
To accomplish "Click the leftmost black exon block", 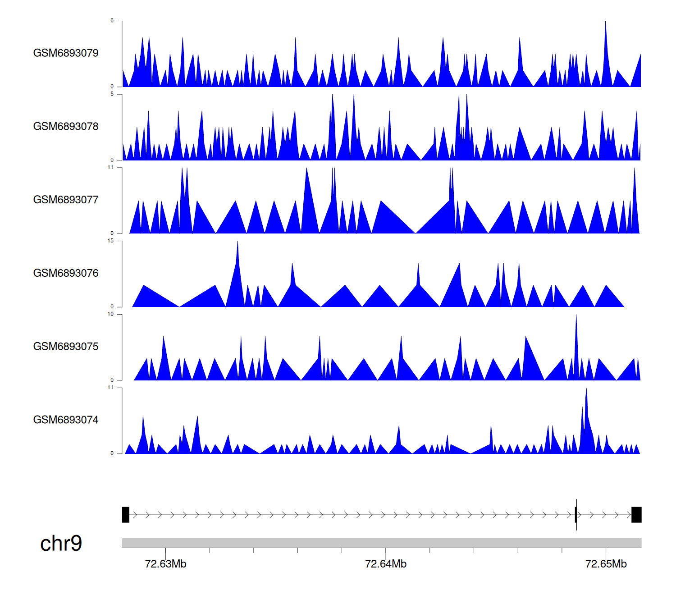I will tap(126, 515).
